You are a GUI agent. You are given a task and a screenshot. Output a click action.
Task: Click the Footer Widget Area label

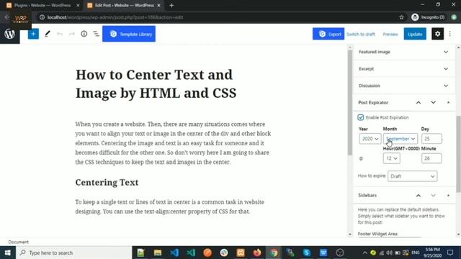pos(377,234)
